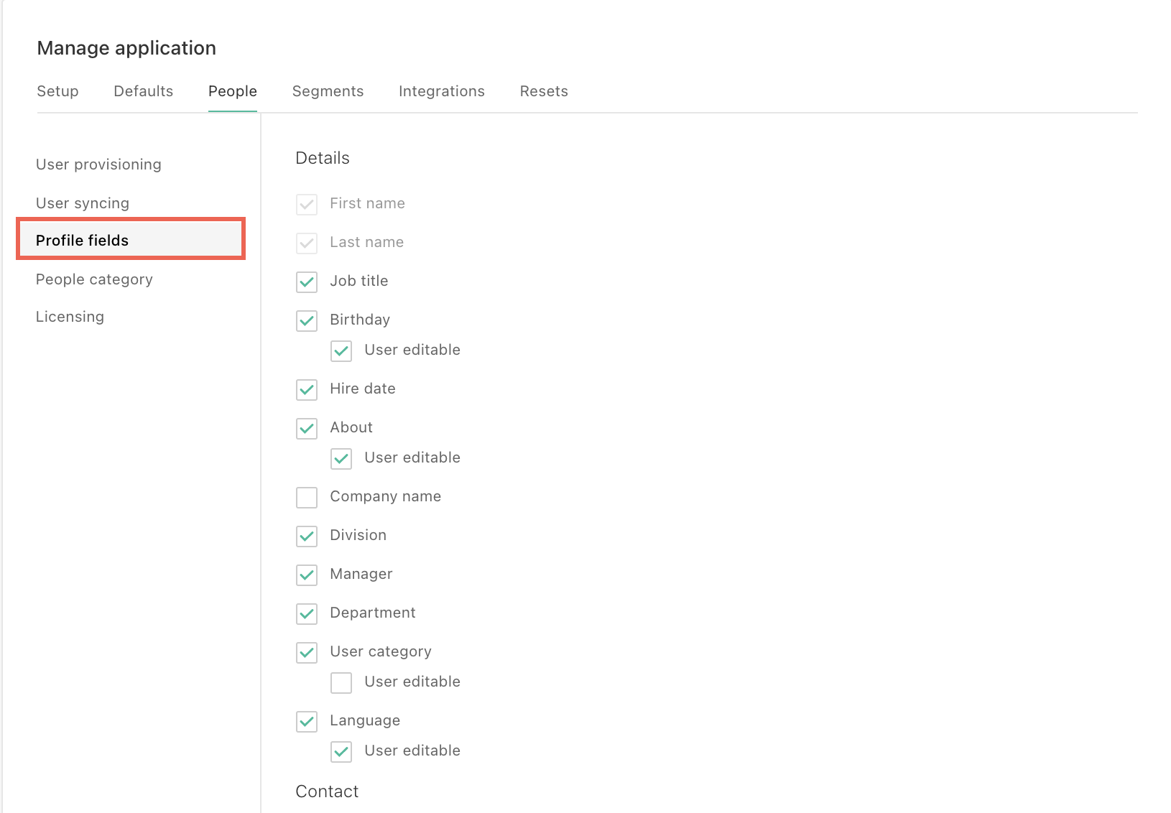This screenshot has width=1171, height=813.
Task: Enable User editable under User category
Action: (341, 682)
